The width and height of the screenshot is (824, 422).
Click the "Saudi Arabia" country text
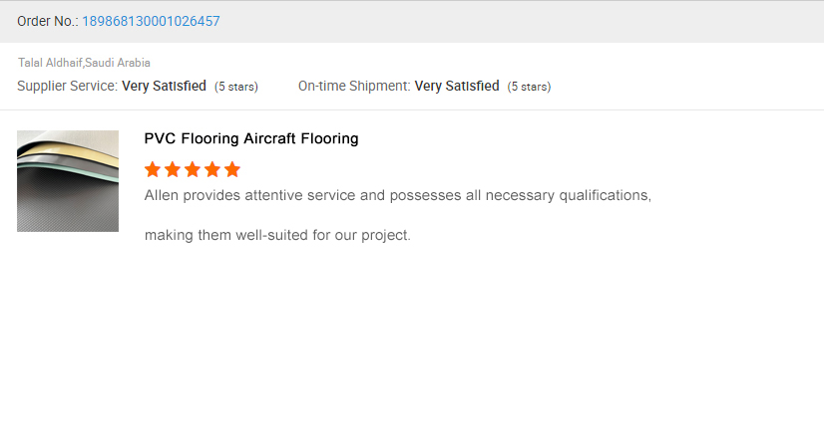118,63
